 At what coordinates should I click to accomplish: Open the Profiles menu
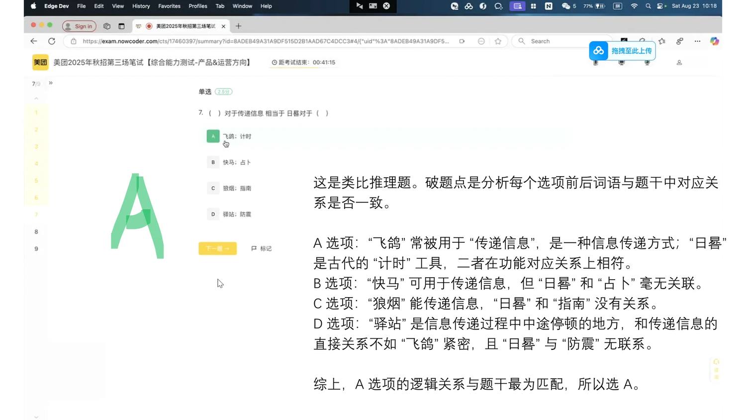[198, 6]
